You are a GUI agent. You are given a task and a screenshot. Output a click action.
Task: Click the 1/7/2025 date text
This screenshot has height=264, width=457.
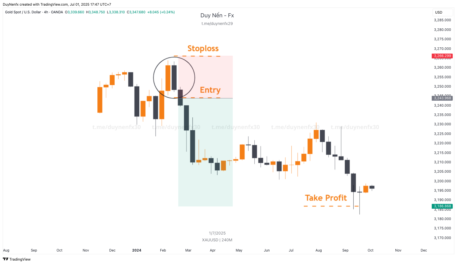coord(217,233)
